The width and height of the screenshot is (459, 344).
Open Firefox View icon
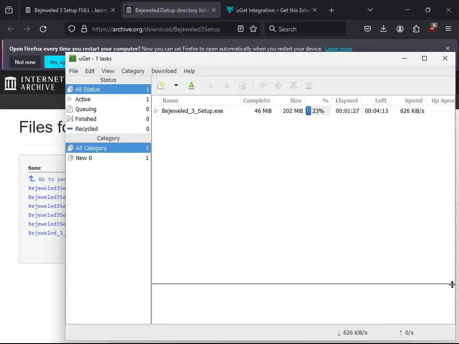9,10
